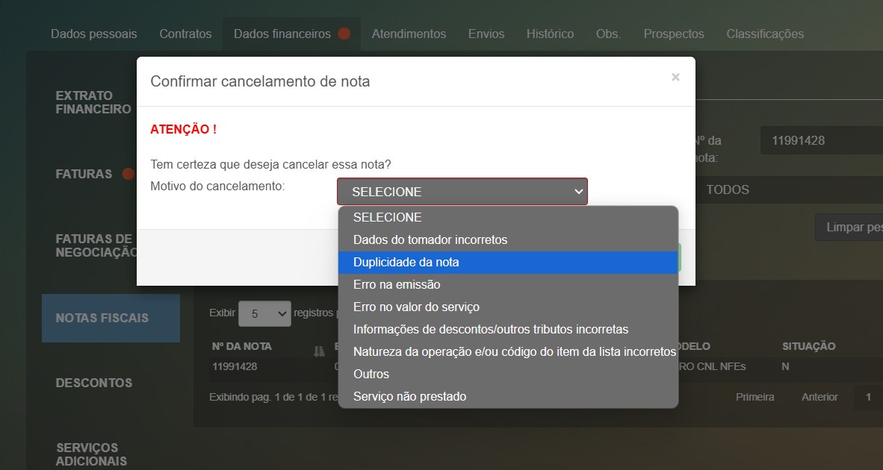Click the Limpar pesquisa button
Image resolution: width=883 pixels, height=470 pixels.
pyautogui.click(x=852, y=227)
